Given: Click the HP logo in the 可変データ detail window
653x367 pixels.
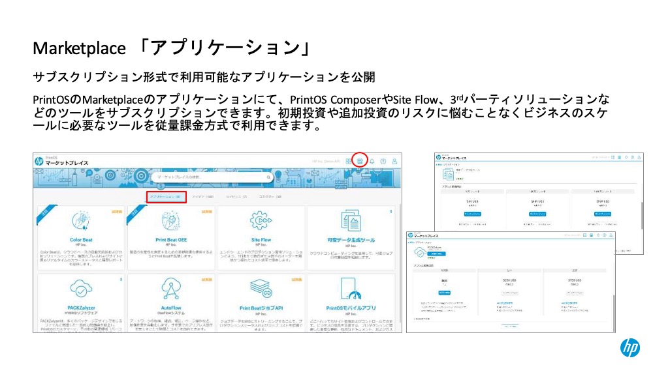Looking at the screenshot, I should point(439,157).
